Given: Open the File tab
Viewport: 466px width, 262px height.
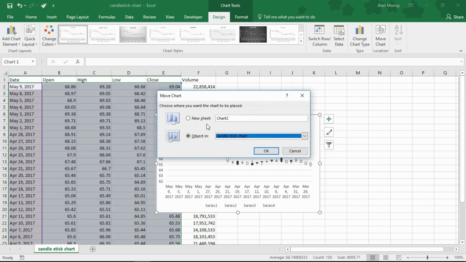Looking at the screenshot, I should pyautogui.click(x=10, y=17).
